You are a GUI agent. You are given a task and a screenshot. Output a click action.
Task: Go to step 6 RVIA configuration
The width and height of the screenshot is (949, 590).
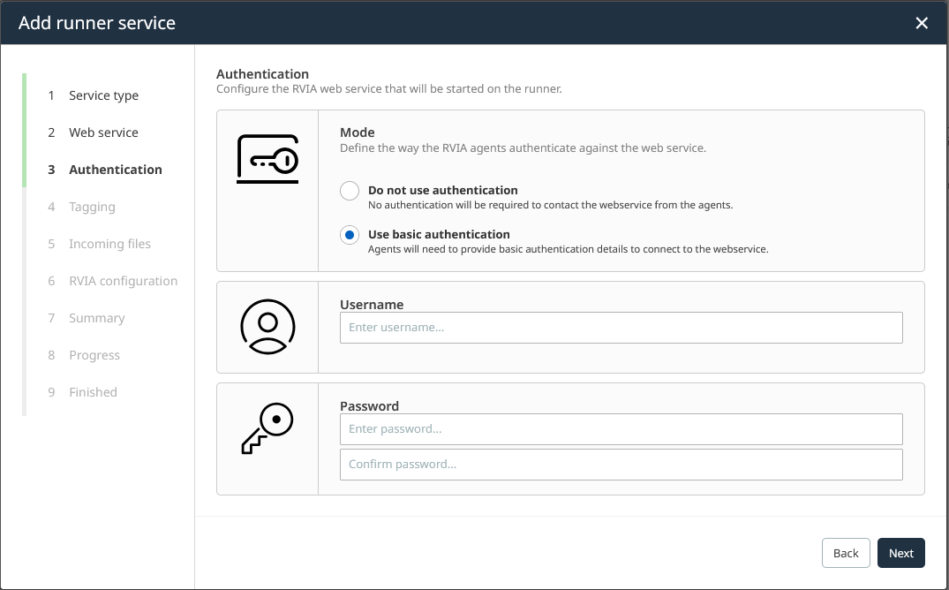click(123, 281)
